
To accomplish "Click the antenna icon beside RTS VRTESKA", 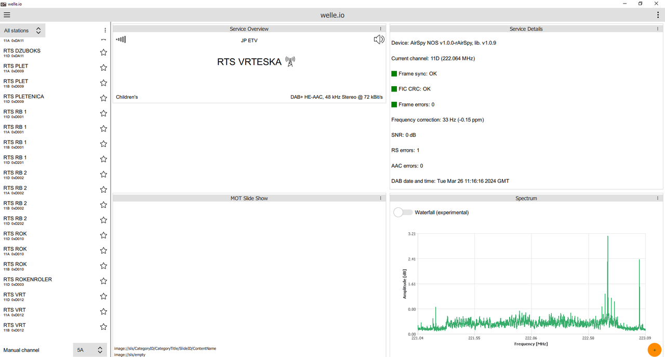I will [290, 62].
